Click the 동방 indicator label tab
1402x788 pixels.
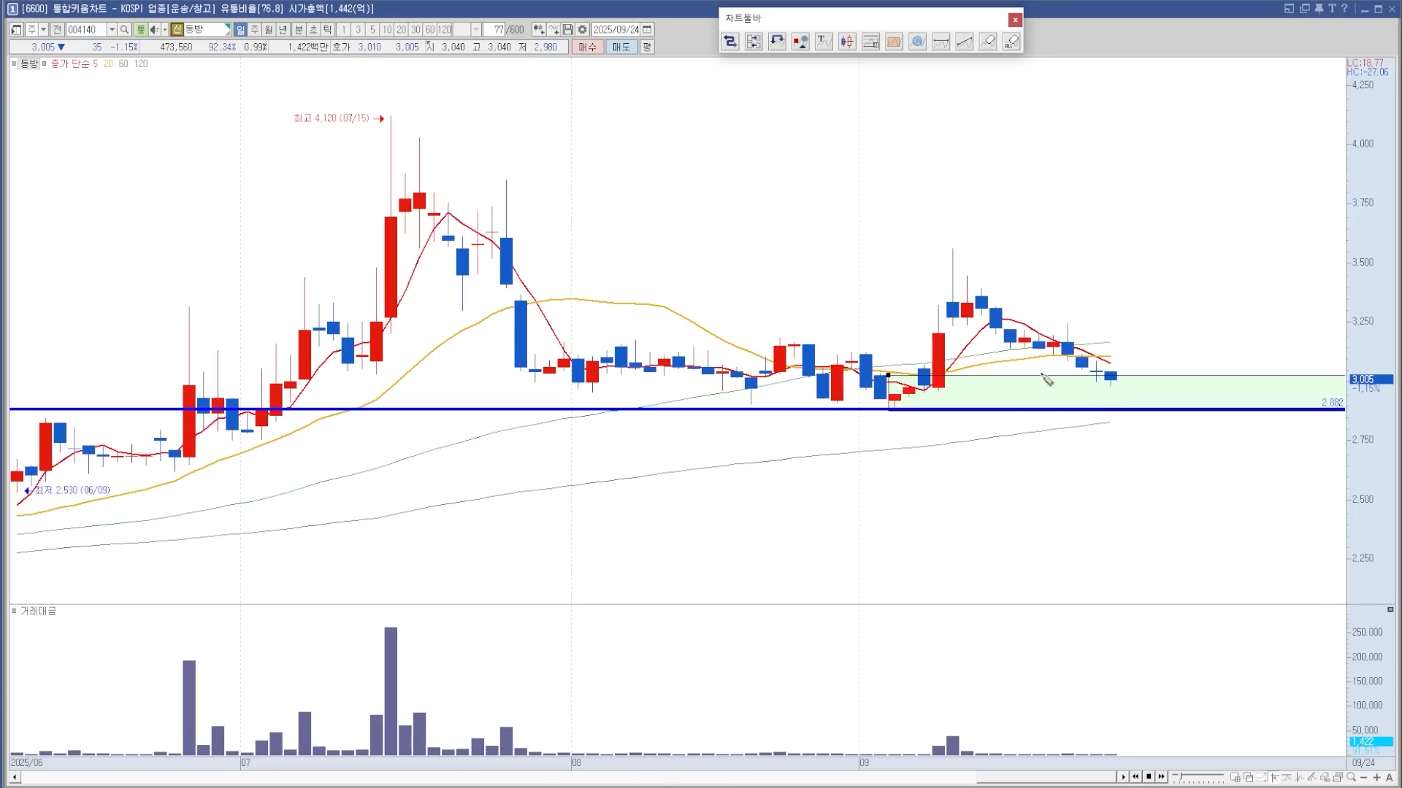(x=28, y=63)
